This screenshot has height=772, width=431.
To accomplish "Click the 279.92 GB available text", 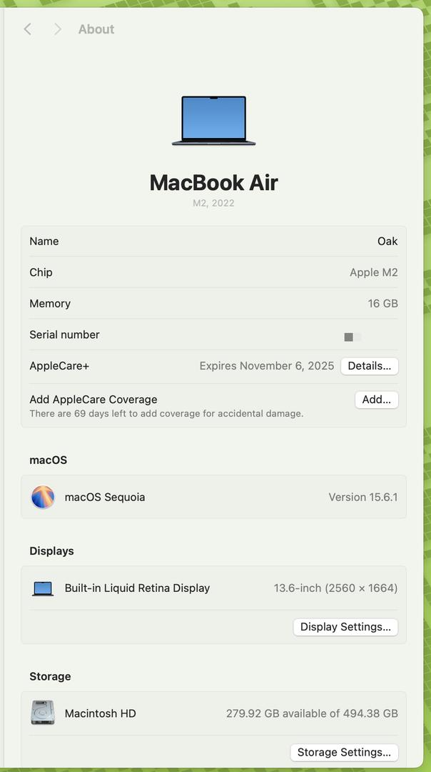I will [312, 713].
